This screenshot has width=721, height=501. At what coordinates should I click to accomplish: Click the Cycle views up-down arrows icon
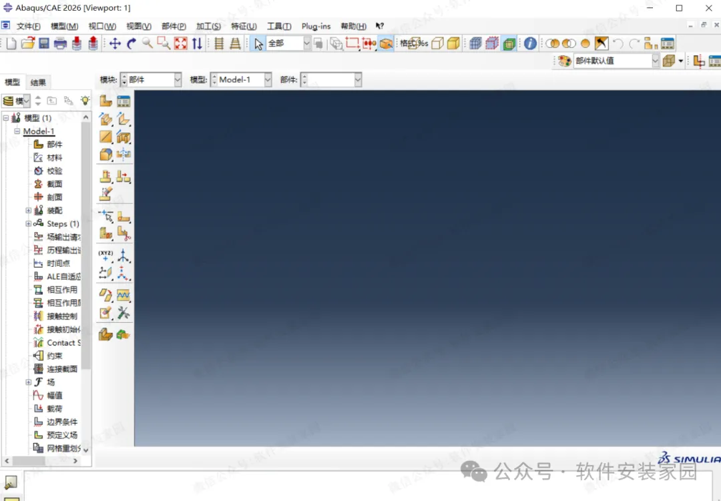[x=197, y=43]
